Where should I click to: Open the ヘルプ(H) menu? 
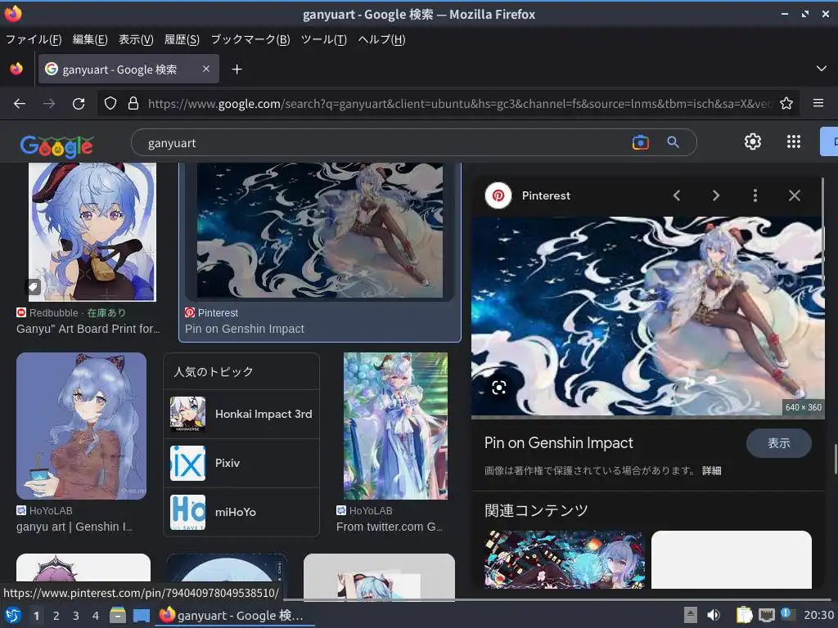381,39
